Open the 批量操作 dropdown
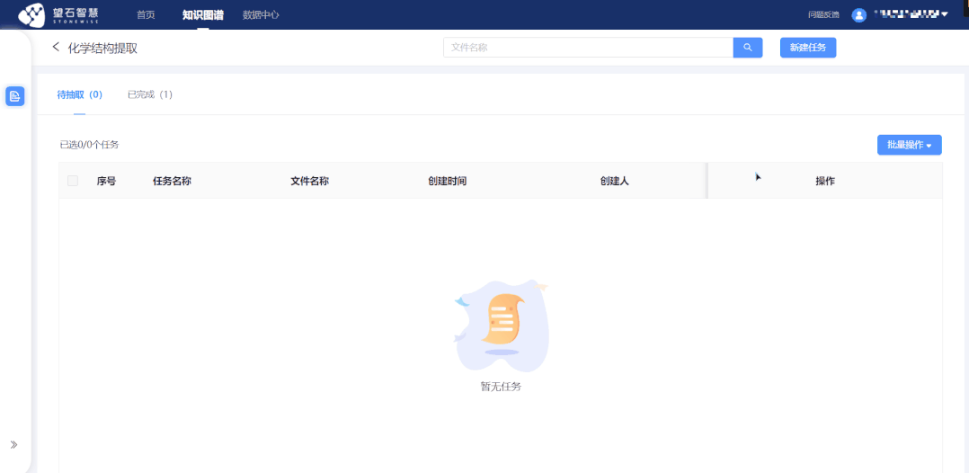The image size is (969, 473). pos(909,145)
